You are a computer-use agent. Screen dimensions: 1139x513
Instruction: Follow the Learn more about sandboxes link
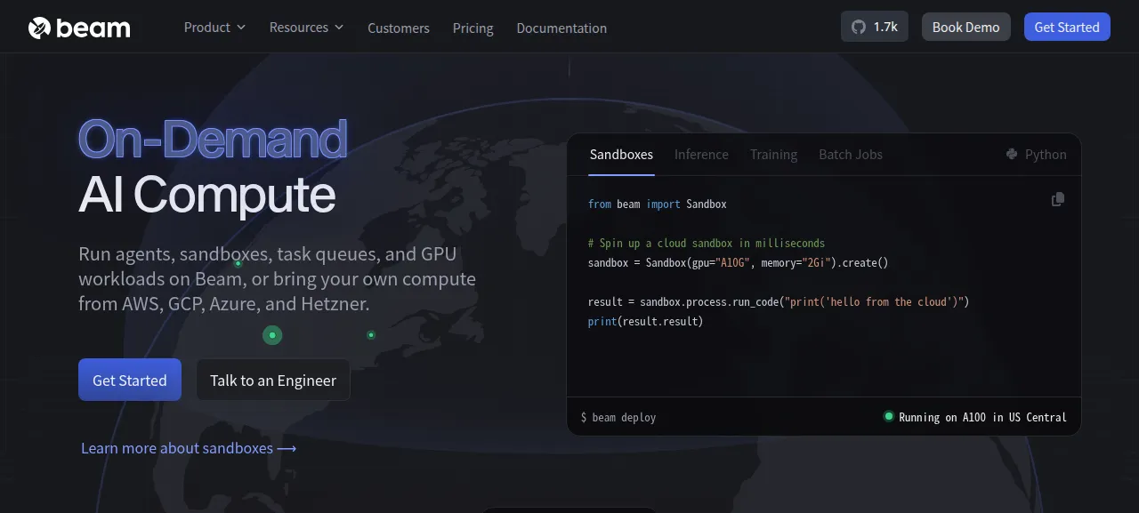click(x=189, y=448)
